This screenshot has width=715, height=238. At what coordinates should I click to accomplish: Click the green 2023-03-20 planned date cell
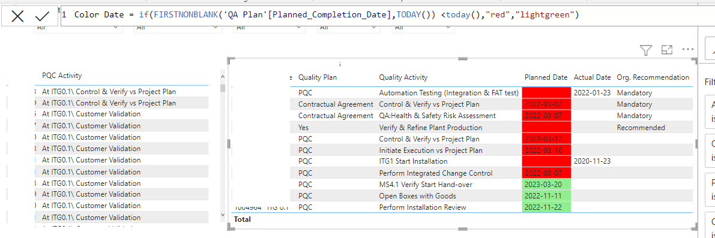pyautogui.click(x=546, y=184)
